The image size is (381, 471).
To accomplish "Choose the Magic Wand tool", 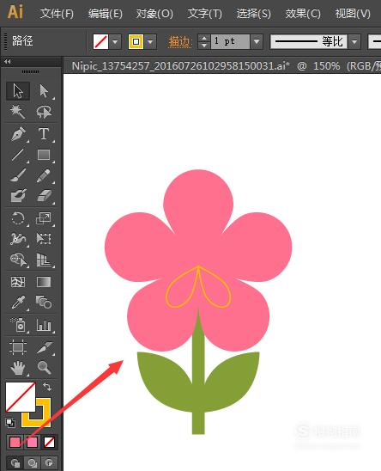I will (x=18, y=112).
